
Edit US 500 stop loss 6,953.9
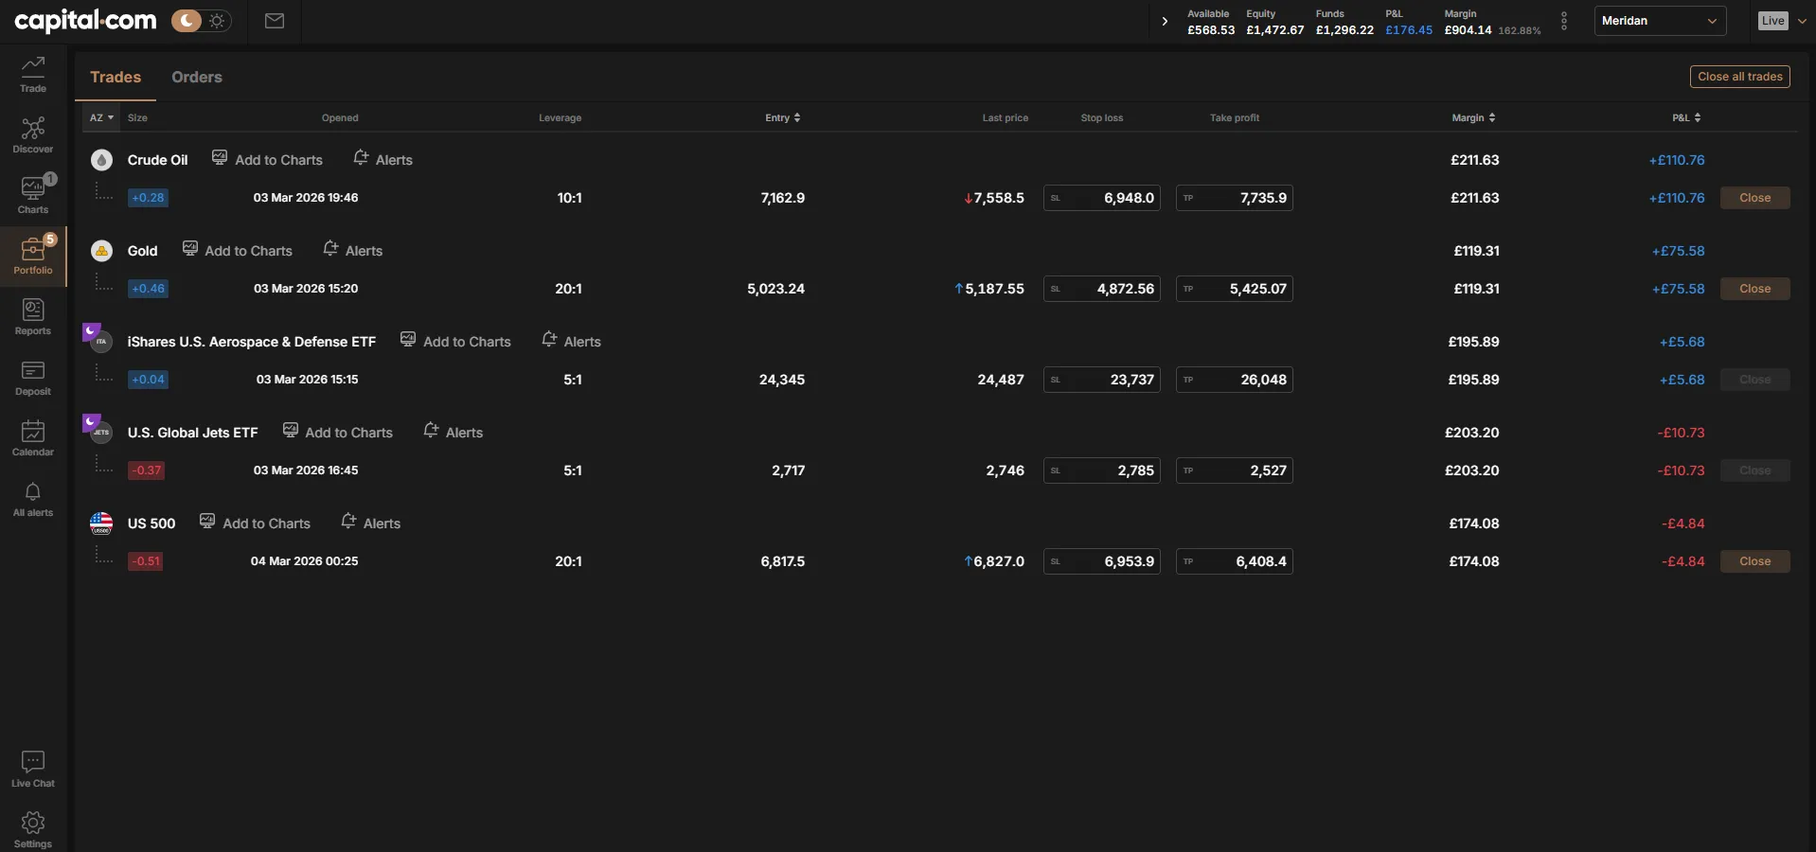pos(1102,561)
